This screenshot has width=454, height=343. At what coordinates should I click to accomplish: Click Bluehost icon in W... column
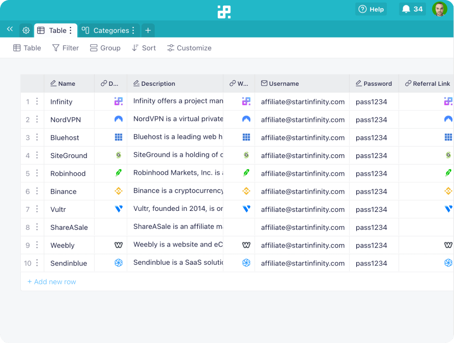tap(246, 137)
